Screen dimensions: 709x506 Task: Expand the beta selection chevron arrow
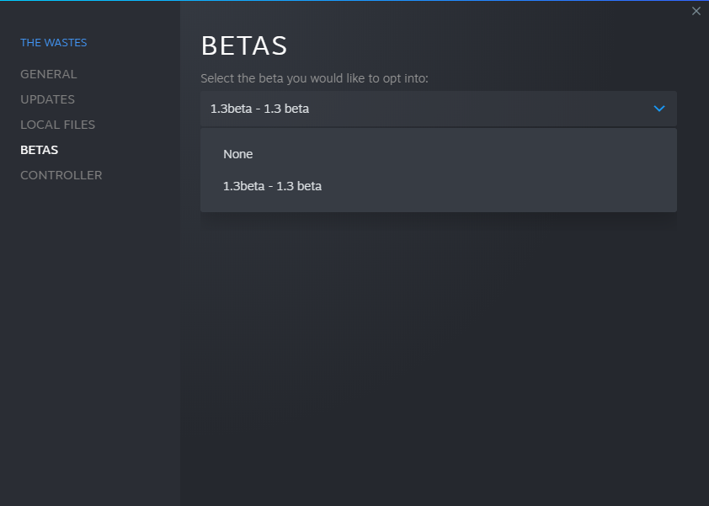(x=659, y=109)
